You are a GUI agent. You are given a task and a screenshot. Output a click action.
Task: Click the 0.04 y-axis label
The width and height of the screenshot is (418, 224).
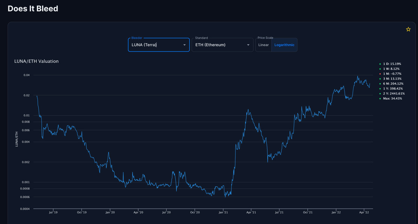click(x=26, y=75)
